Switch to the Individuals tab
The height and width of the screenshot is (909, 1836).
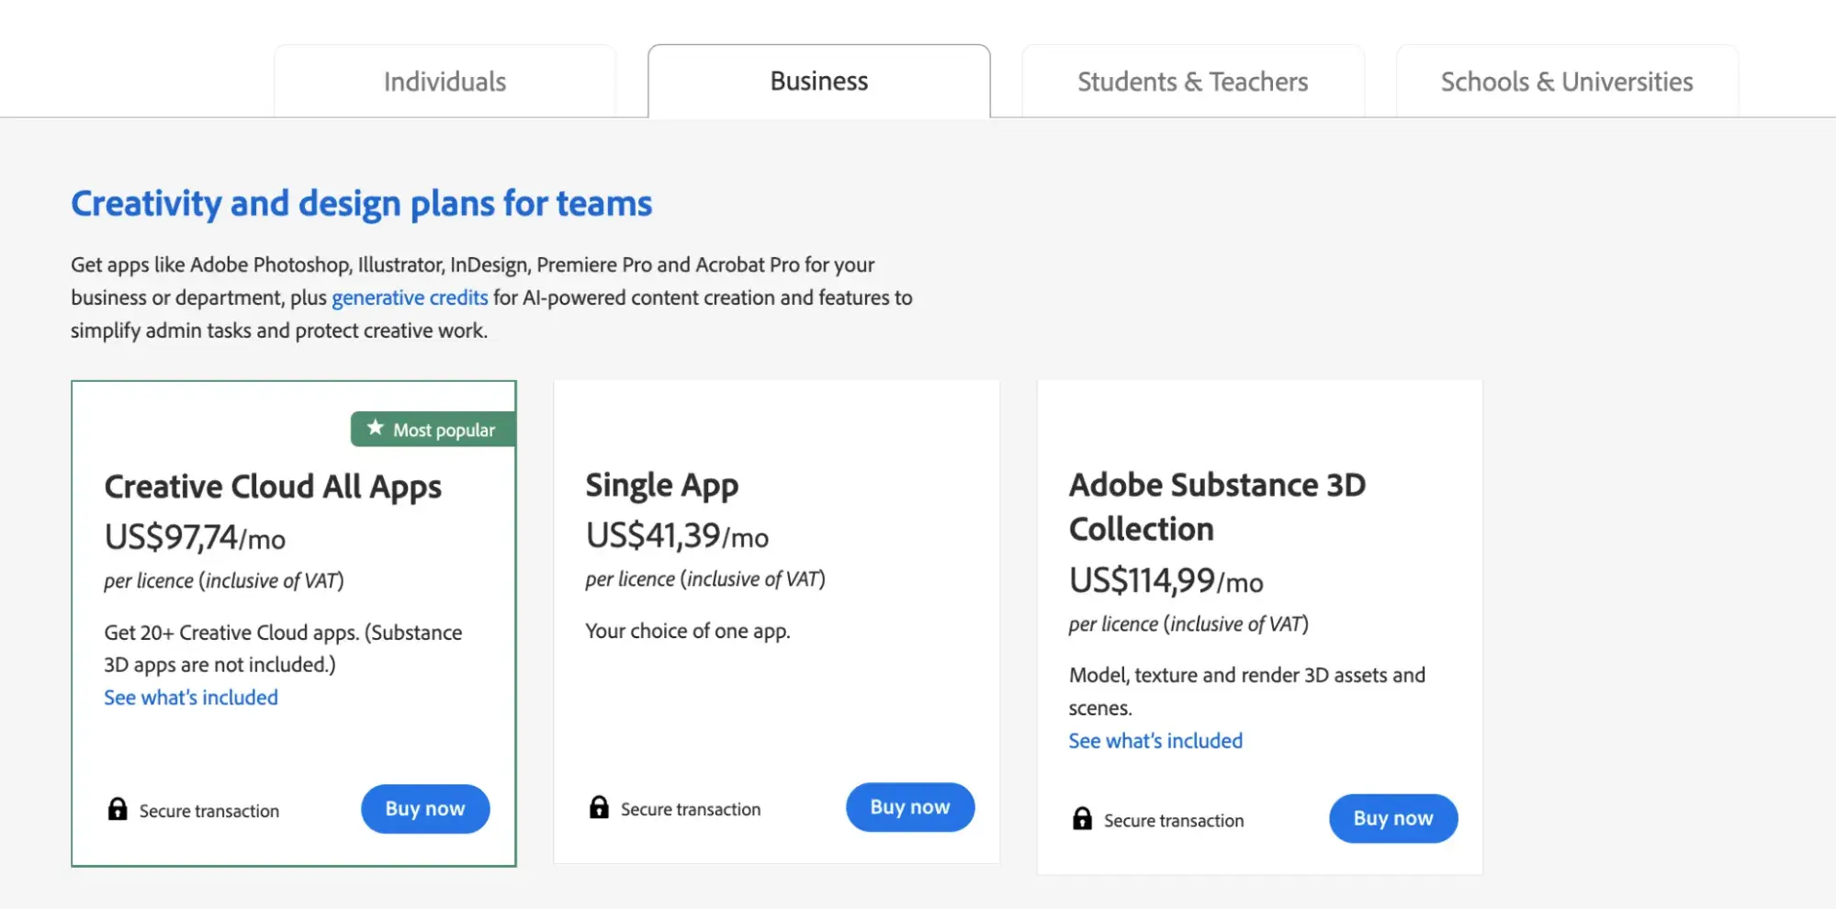point(445,82)
